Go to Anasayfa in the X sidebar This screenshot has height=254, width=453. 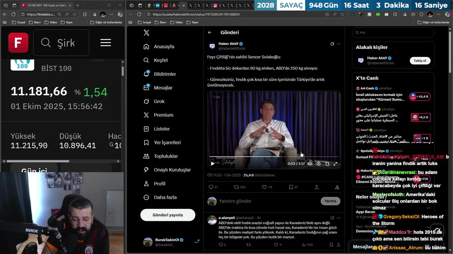point(159,47)
